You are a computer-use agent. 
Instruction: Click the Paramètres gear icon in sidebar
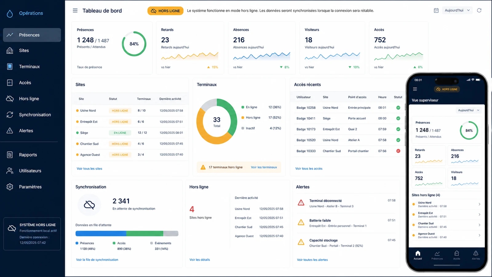coord(10,187)
